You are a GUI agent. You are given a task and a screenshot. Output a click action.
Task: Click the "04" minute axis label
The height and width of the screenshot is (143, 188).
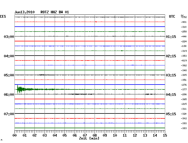pyautogui.click(x=55, y=135)
